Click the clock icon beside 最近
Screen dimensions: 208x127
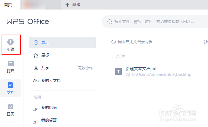(36, 43)
